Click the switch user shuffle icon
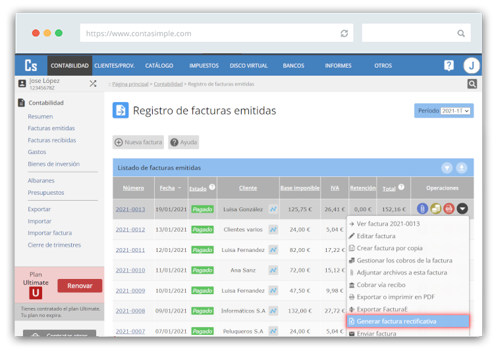Image resolution: width=494 pixels, height=352 pixels. (x=93, y=84)
